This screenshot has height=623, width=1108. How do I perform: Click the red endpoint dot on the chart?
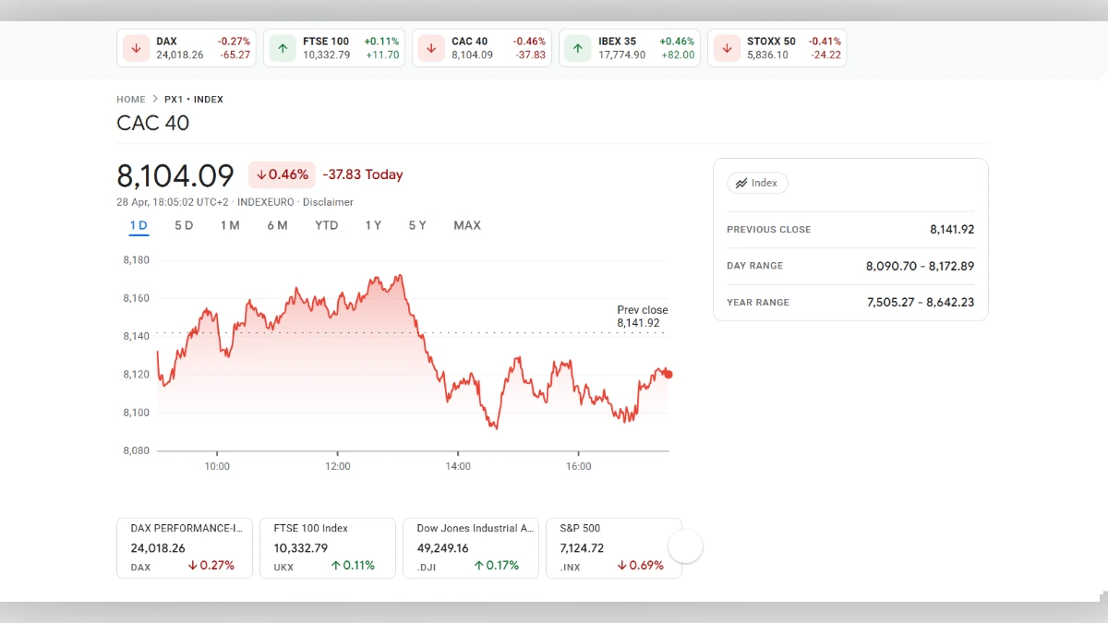pos(667,373)
